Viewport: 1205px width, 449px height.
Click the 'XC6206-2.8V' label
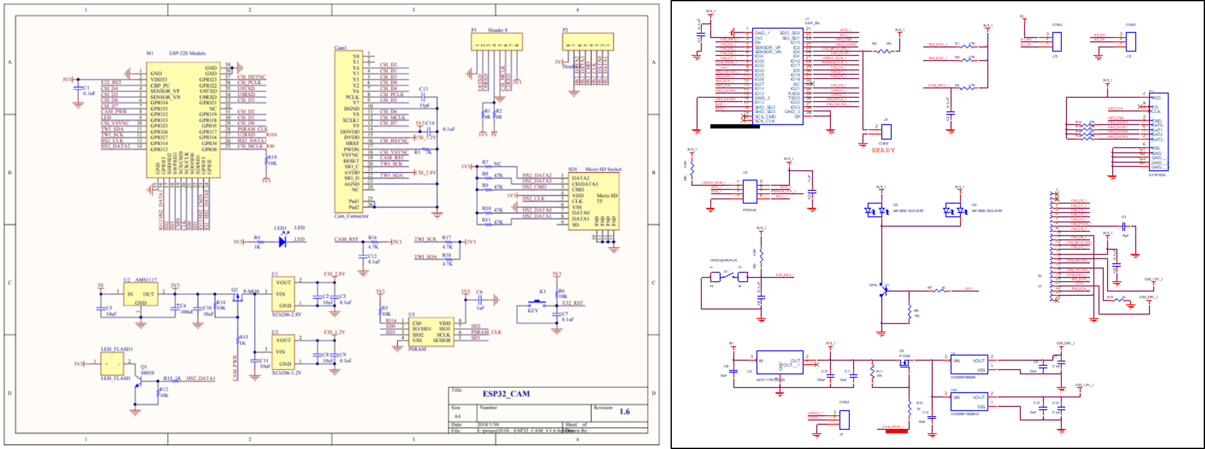(286, 314)
